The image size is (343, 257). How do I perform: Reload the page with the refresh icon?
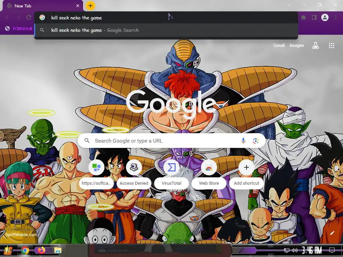[x=29, y=17]
